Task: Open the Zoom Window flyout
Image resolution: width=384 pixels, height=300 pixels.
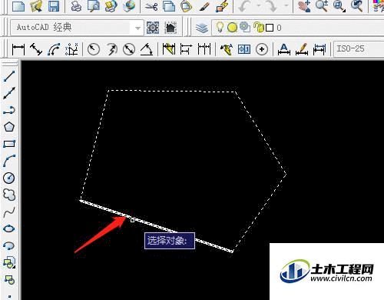Action: click(x=339, y=5)
